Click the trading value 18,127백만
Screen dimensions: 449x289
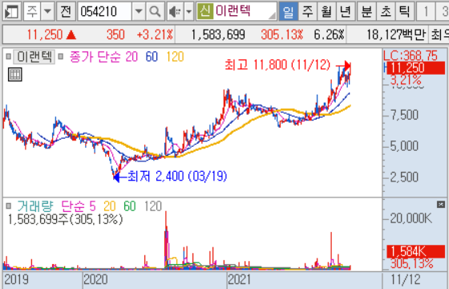tap(396, 35)
